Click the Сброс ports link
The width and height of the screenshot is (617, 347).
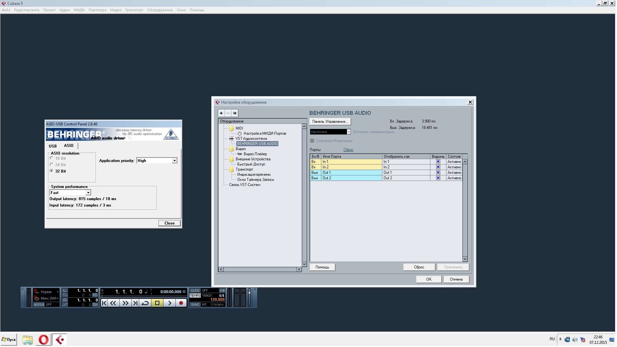pos(349,150)
